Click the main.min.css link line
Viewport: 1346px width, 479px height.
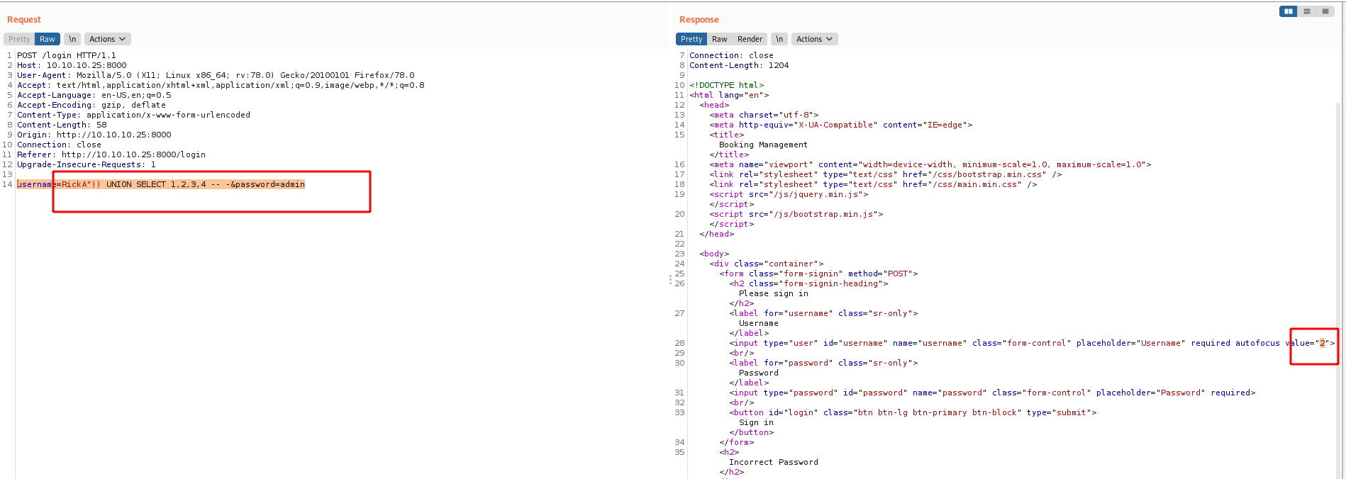pyautogui.click(x=874, y=184)
